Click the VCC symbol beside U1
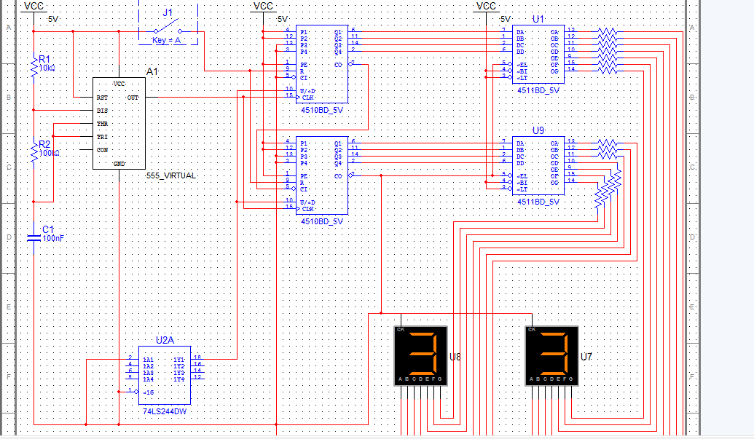This screenshot has height=439, width=754. [x=486, y=7]
